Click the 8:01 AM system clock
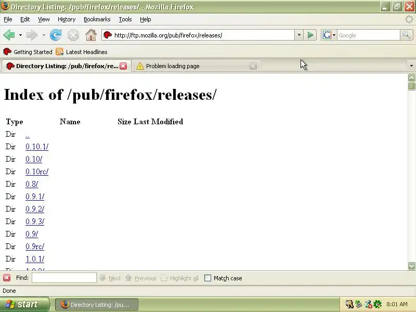The image size is (416, 312). [397, 304]
